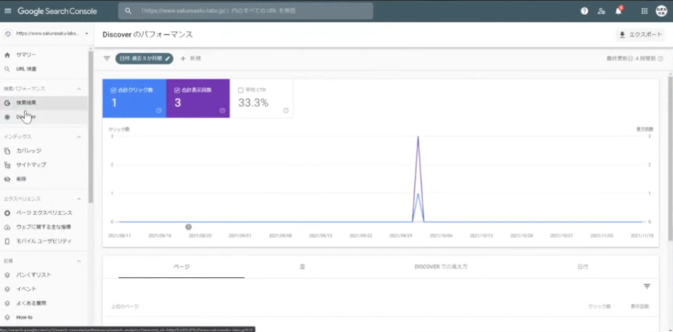Click help icon in 合計クリック数 card

click(158, 110)
